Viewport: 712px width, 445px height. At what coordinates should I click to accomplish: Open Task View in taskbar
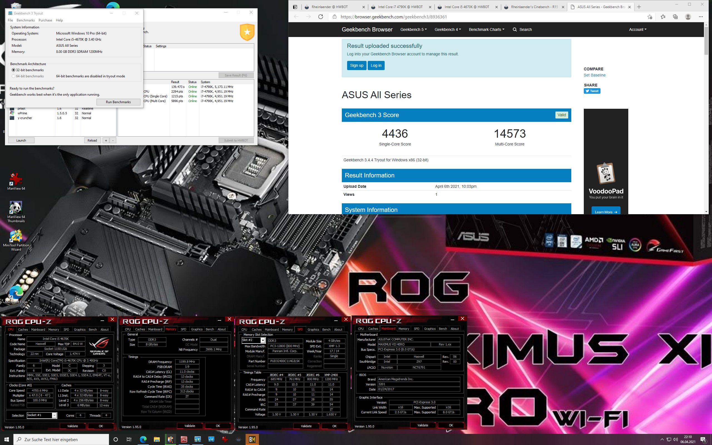(x=129, y=439)
